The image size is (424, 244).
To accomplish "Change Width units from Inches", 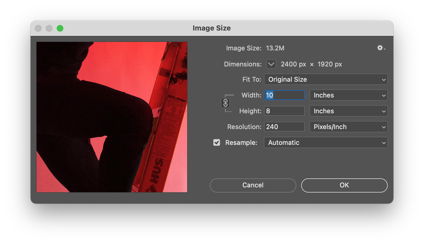I will click(x=348, y=95).
